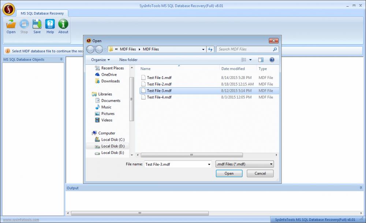Switch to the MS SQL Database Recovery tab
The height and width of the screenshot is (223, 366).
tap(42, 13)
